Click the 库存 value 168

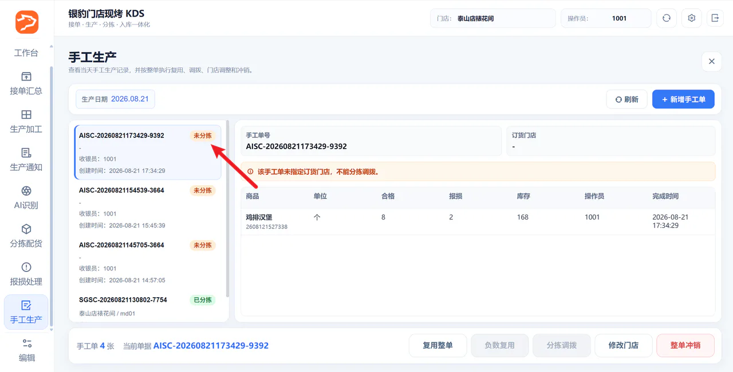[522, 217]
